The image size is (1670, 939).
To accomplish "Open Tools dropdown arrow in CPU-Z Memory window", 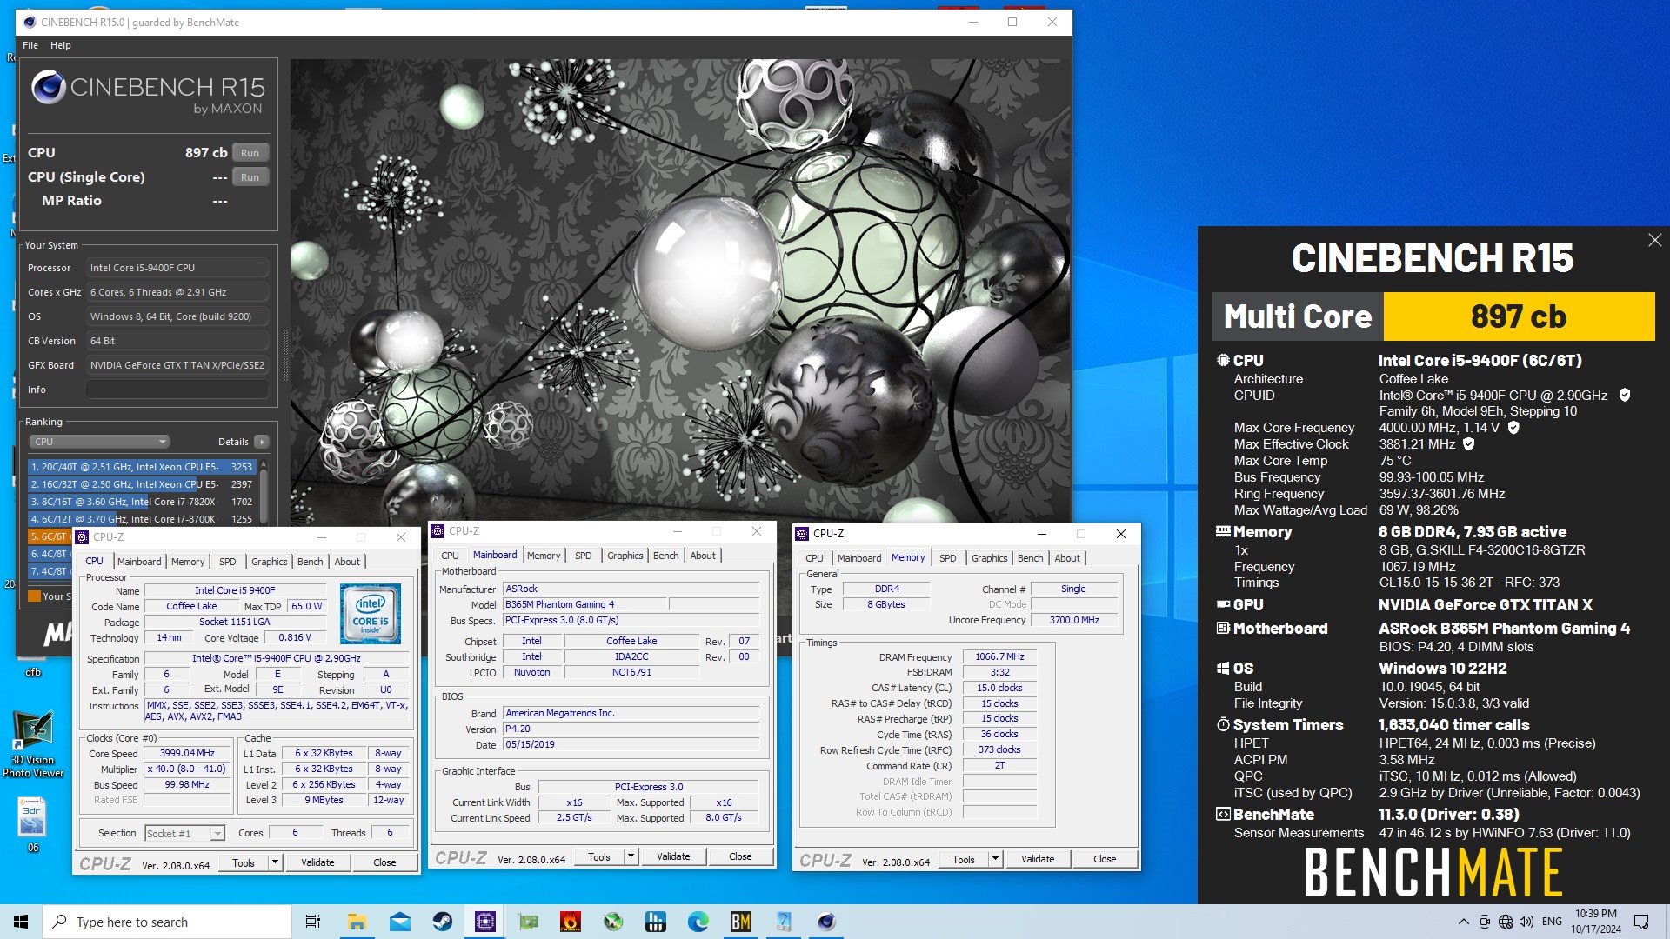I will (x=995, y=859).
